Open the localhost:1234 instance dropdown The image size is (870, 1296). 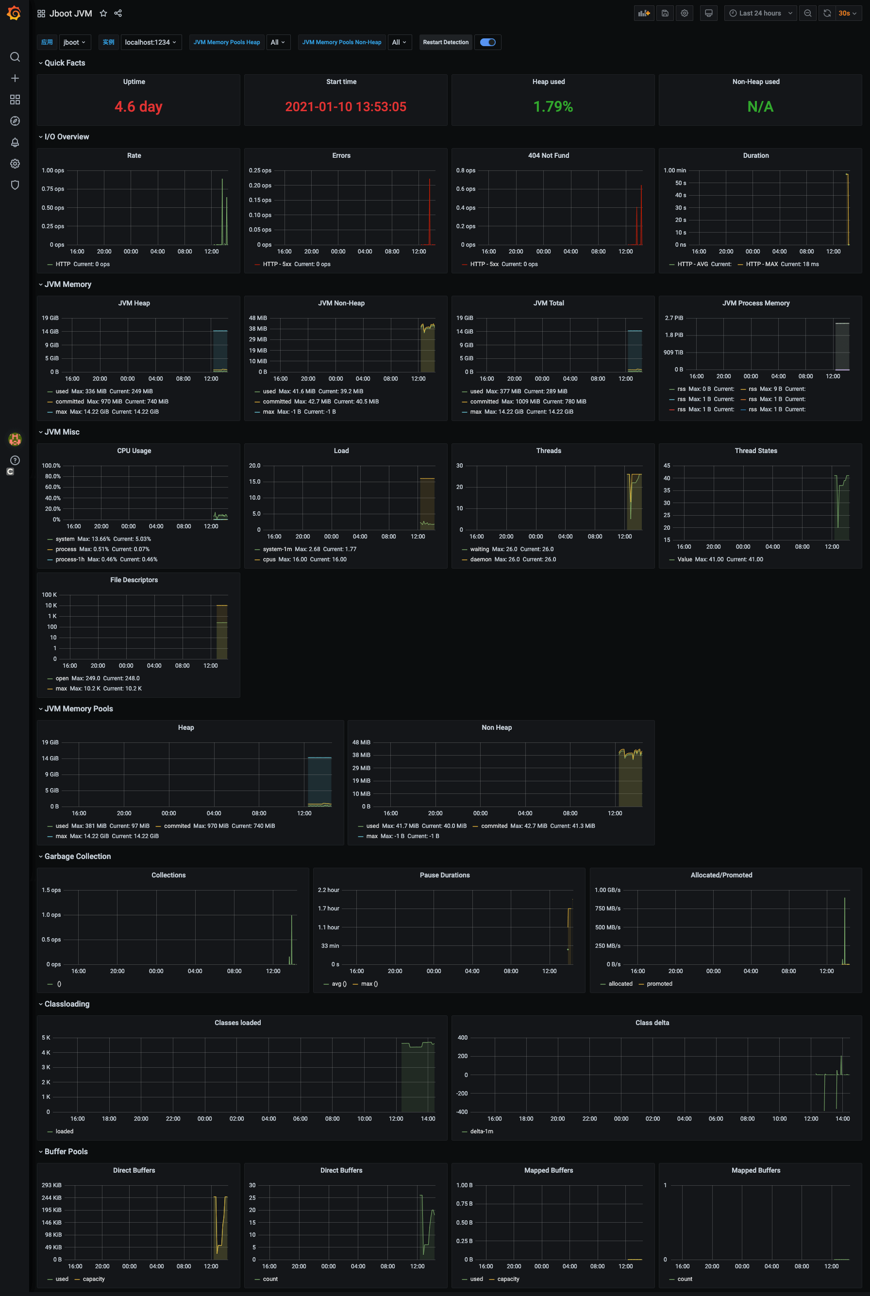[x=151, y=42]
